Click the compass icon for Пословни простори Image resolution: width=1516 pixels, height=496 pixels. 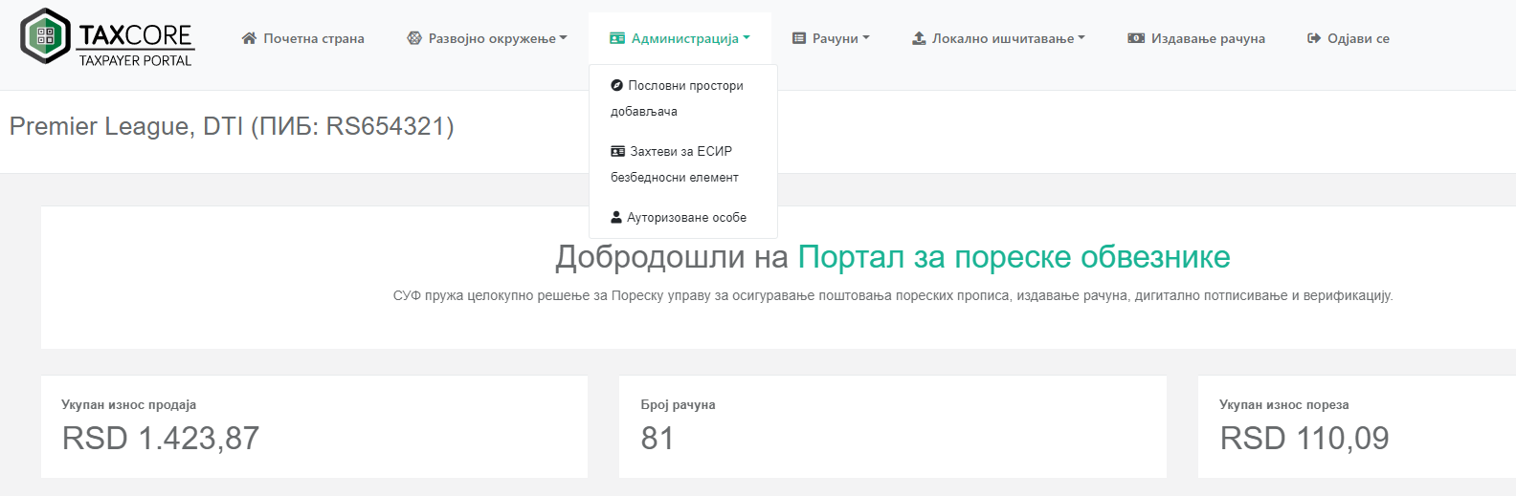(x=617, y=85)
